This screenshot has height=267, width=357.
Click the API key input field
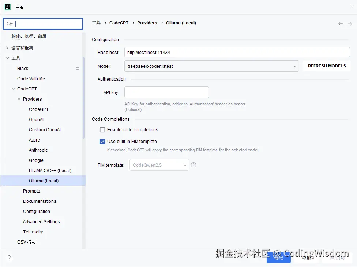pos(167,92)
